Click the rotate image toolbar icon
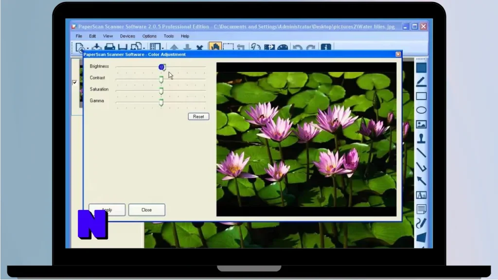Image resolution: width=498 pixels, height=280 pixels. pyautogui.click(x=255, y=47)
